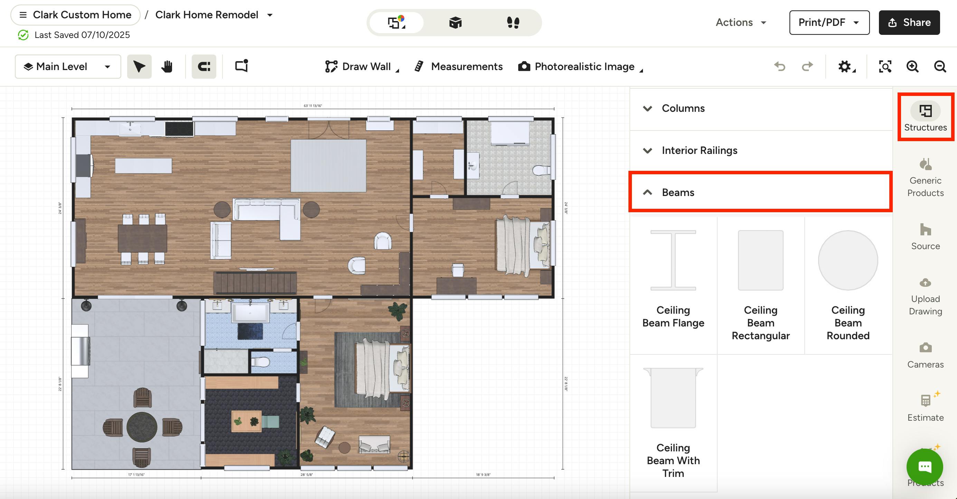This screenshot has width=957, height=499.
Task: Select the hand pan tool
Action: click(167, 66)
